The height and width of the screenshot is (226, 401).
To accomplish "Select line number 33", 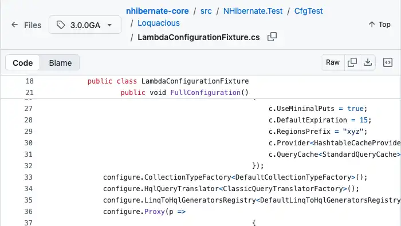I will point(29,177).
